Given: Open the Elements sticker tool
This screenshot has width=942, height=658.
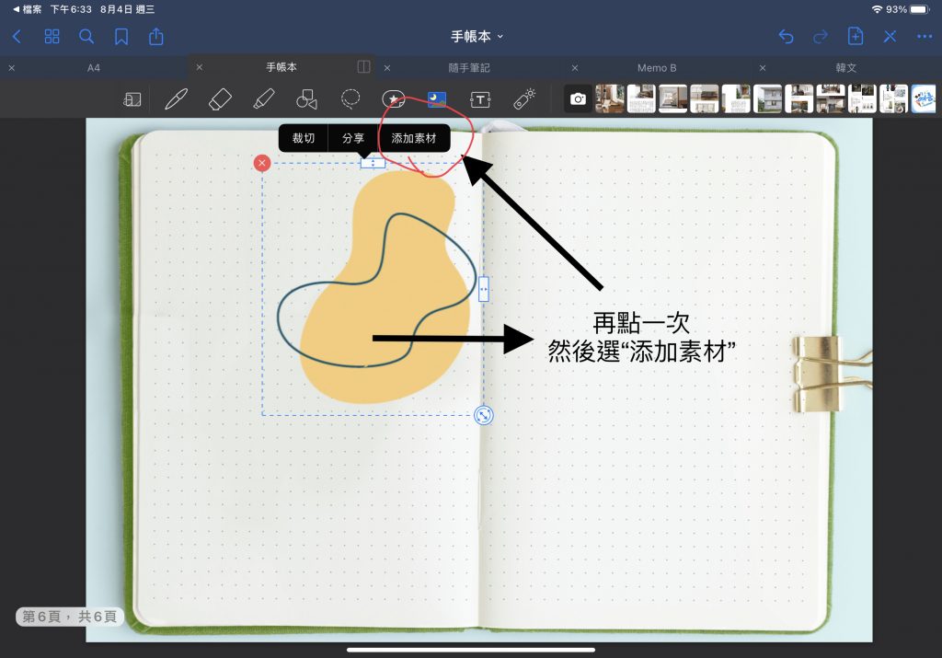Looking at the screenshot, I should [x=394, y=98].
